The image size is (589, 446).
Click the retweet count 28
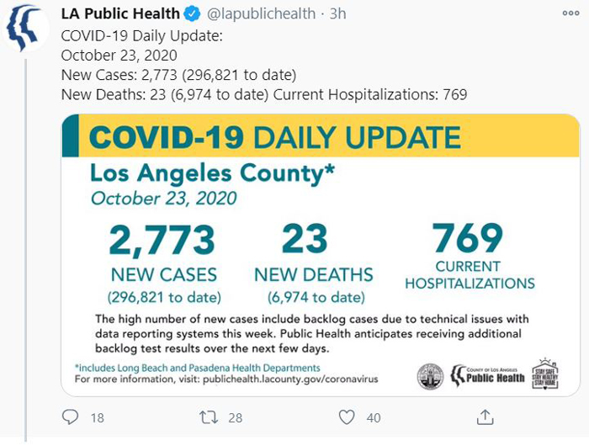pyautogui.click(x=236, y=418)
